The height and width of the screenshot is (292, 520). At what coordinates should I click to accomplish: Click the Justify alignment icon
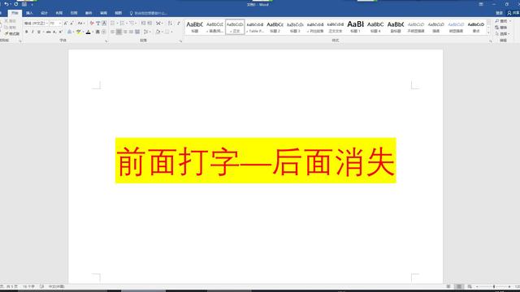[131, 32]
